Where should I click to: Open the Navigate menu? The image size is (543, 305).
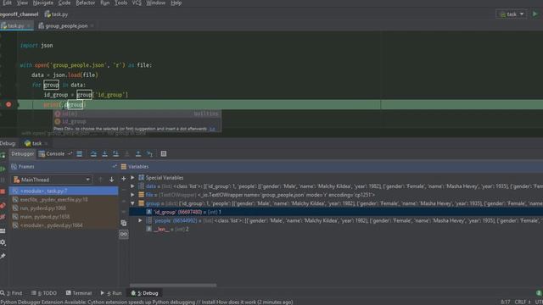pyautogui.click(x=43, y=3)
